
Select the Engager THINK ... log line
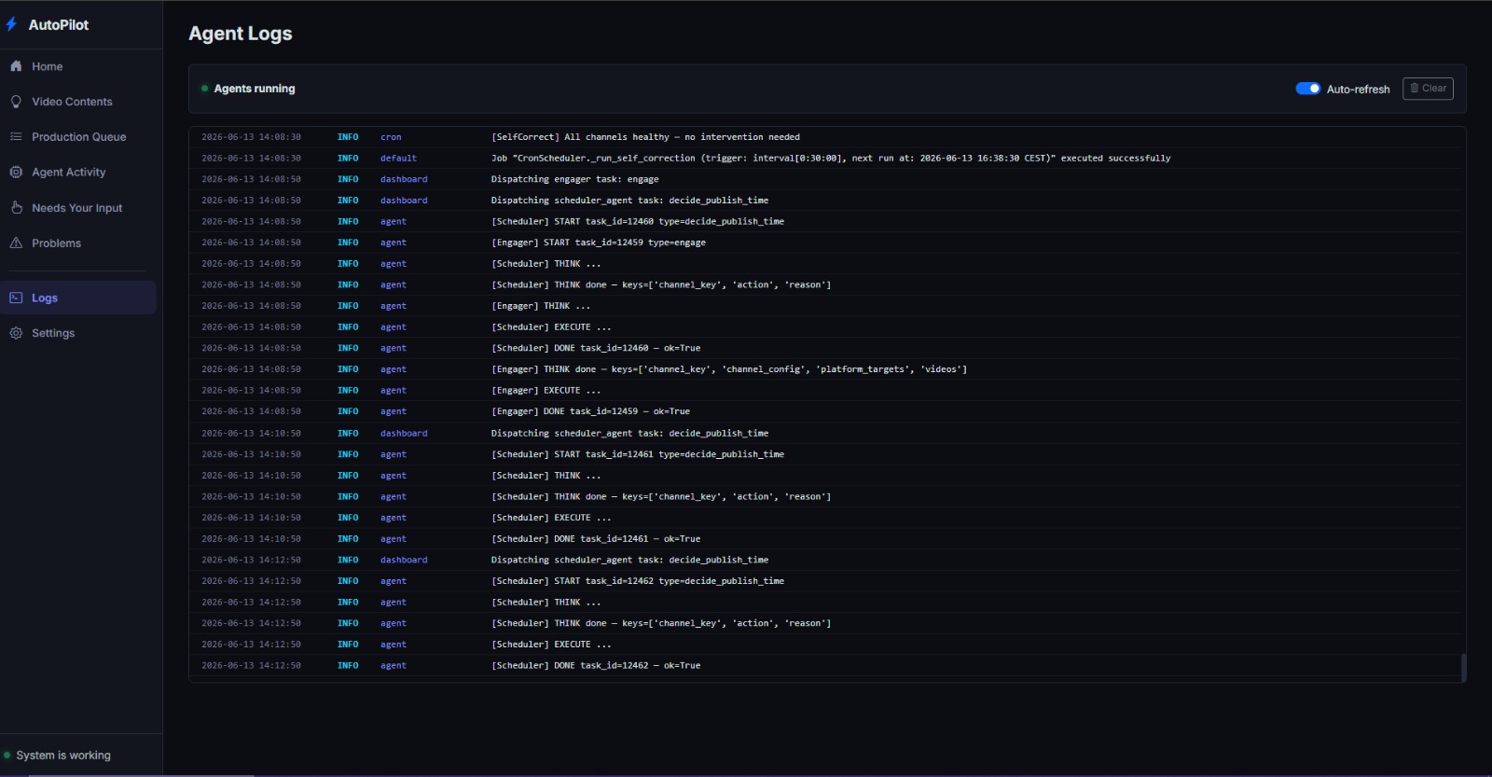[541, 306]
